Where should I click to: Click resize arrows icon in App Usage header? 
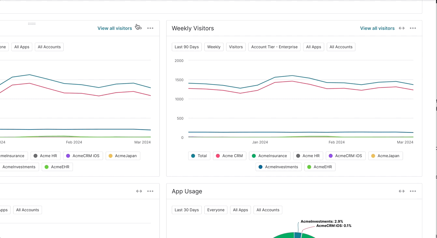coord(402,191)
